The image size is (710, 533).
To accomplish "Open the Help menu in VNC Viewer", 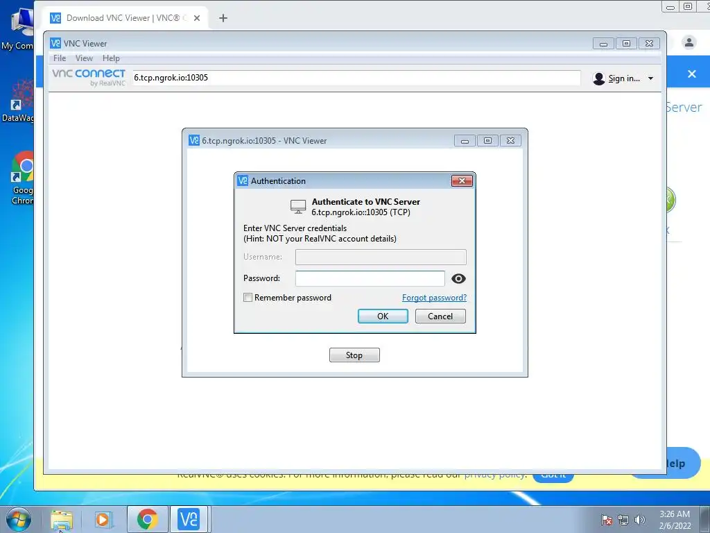I will tap(111, 58).
